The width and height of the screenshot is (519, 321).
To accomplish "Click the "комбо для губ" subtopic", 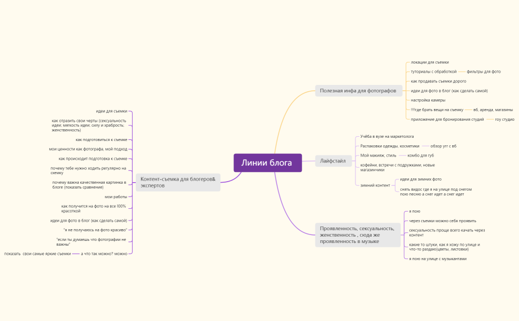I will (421, 155).
